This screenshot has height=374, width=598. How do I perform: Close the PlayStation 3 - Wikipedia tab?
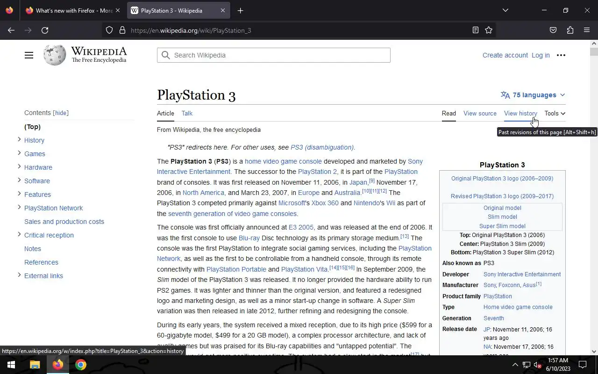click(x=222, y=10)
